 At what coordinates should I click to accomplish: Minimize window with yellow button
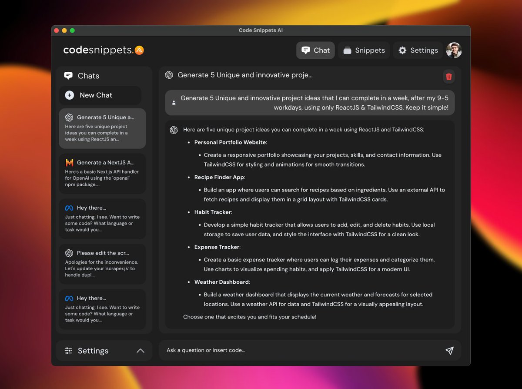(64, 30)
